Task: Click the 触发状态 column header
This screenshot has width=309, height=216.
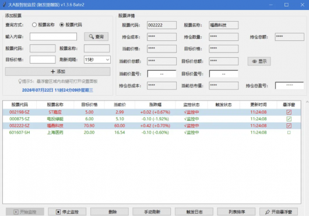Action: pos(223,104)
